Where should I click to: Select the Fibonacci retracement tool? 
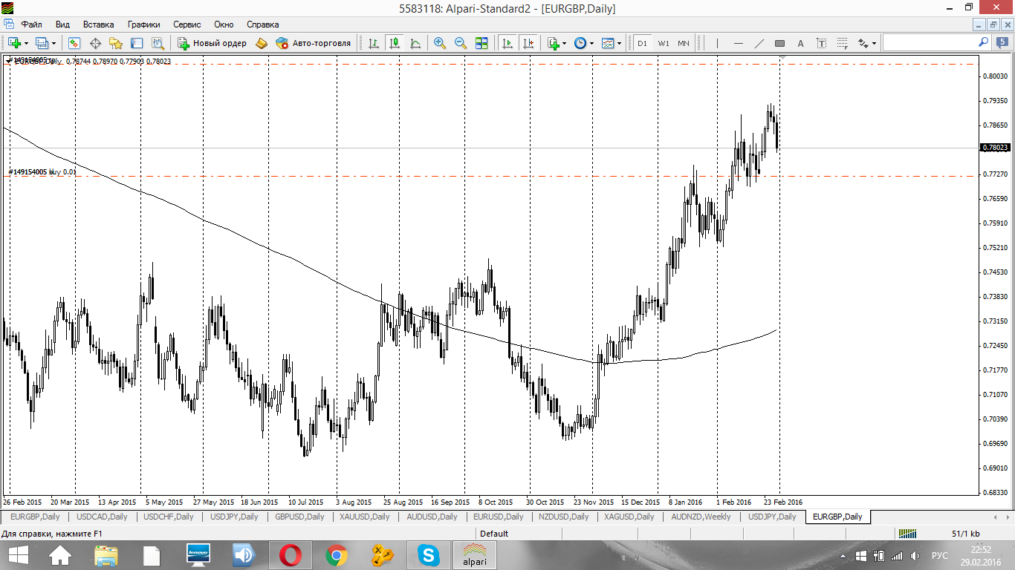842,43
